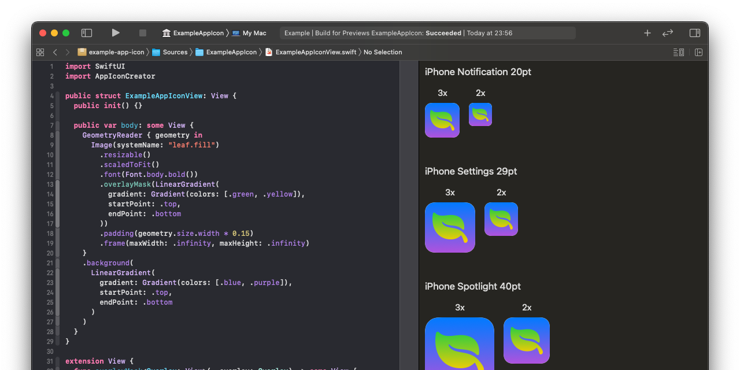Click the build Succeeded status bar

[x=427, y=33]
